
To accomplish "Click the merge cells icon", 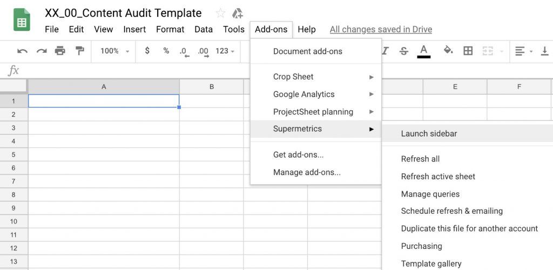I will pos(488,51).
